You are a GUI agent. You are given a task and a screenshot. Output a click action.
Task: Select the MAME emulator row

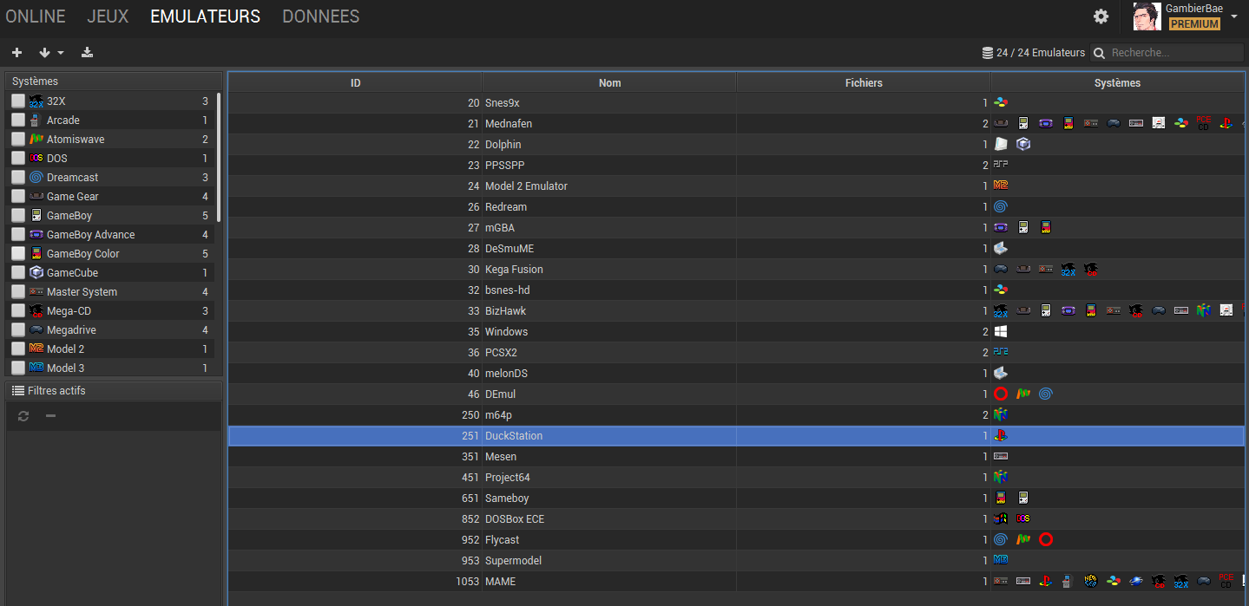coord(736,582)
